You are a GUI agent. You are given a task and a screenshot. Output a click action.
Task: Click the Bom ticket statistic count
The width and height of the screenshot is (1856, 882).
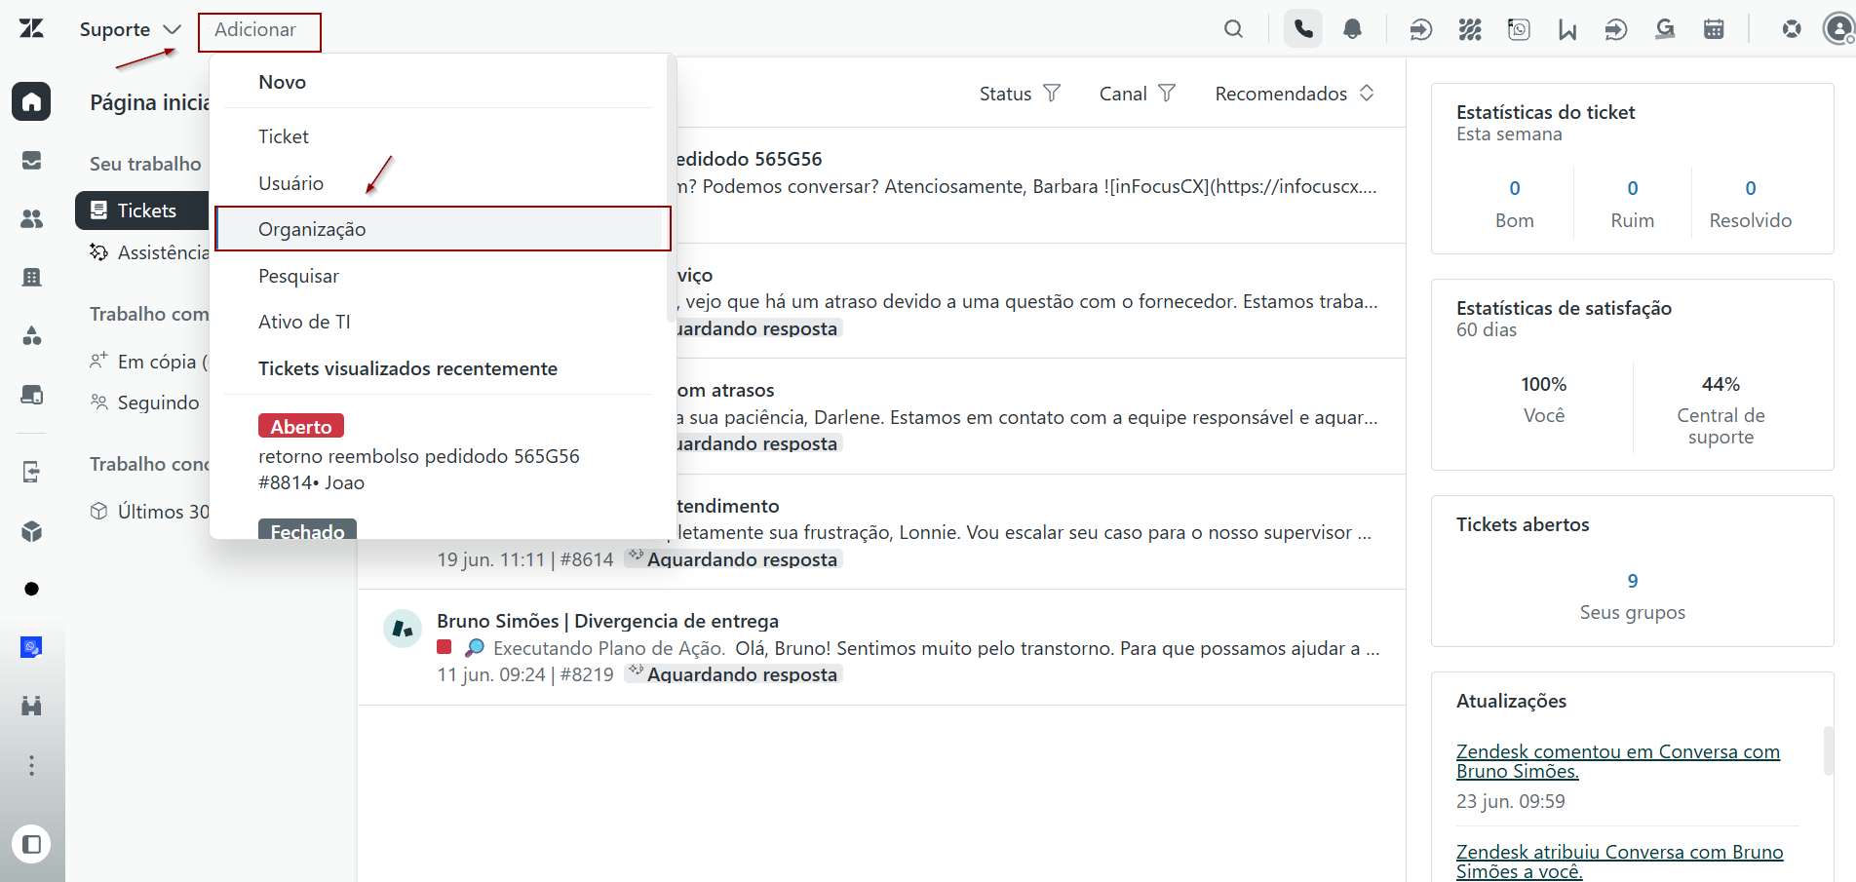pyautogui.click(x=1515, y=188)
